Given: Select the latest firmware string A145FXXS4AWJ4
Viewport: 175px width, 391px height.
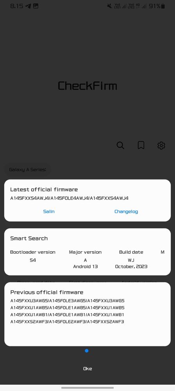Looking at the screenshot, I should coord(69,198).
